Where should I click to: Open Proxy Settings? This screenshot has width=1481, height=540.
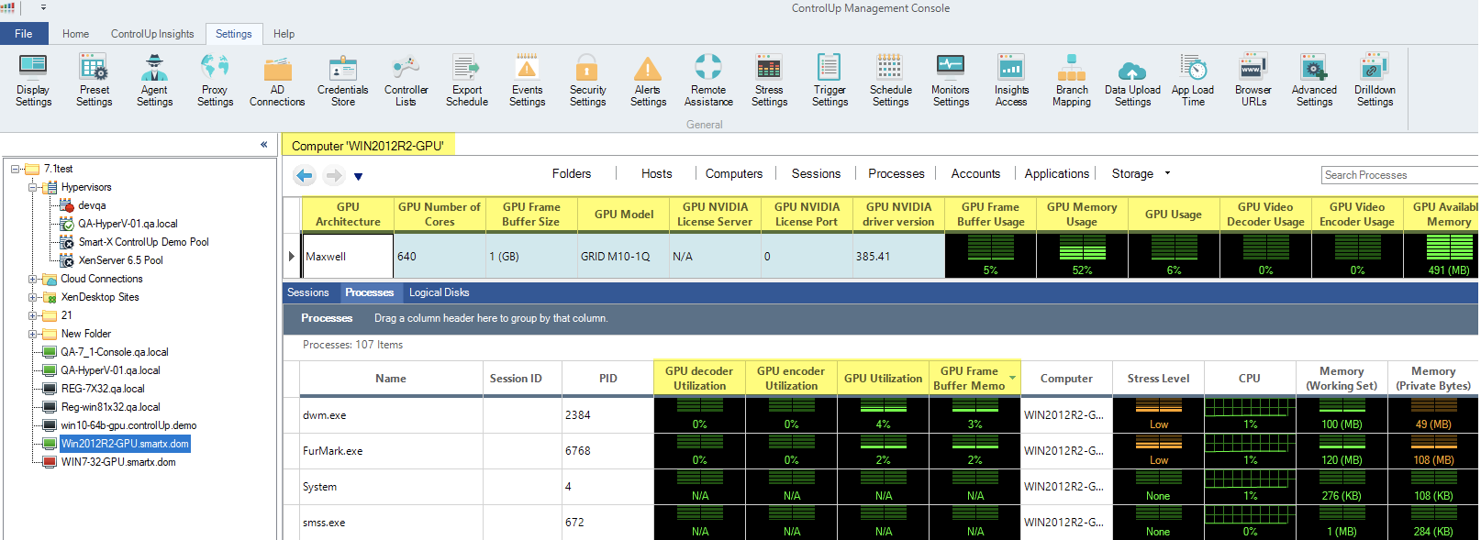(215, 81)
